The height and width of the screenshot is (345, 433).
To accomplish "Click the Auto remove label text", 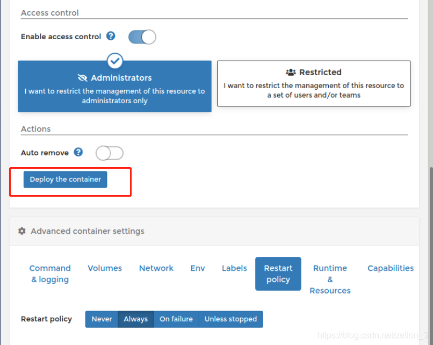I will coord(45,153).
